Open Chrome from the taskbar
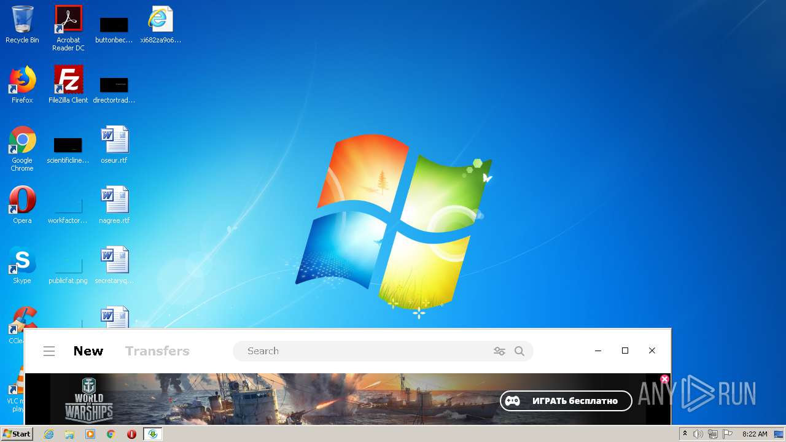The height and width of the screenshot is (442, 786). coord(111,434)
